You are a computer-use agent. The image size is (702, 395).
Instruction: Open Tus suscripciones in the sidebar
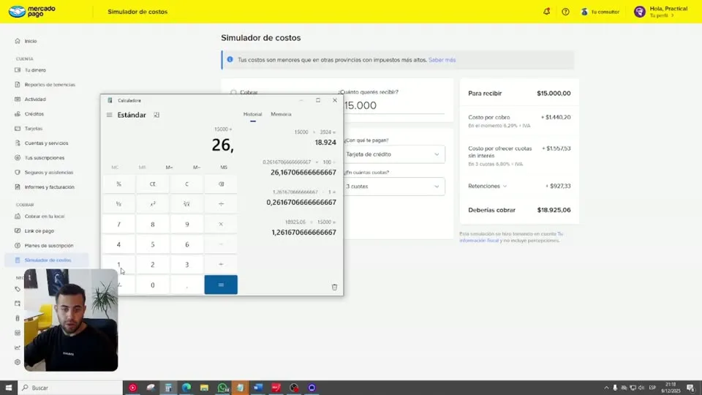45,158
